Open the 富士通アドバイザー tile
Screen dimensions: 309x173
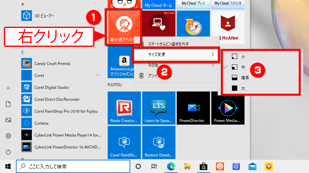point(123,27)
